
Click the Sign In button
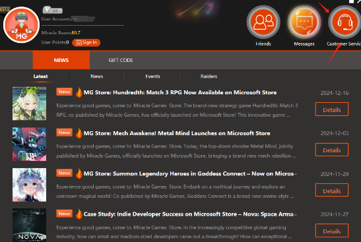coord(86,43)
